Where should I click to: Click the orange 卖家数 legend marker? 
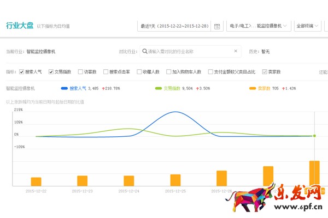point(252,88)
